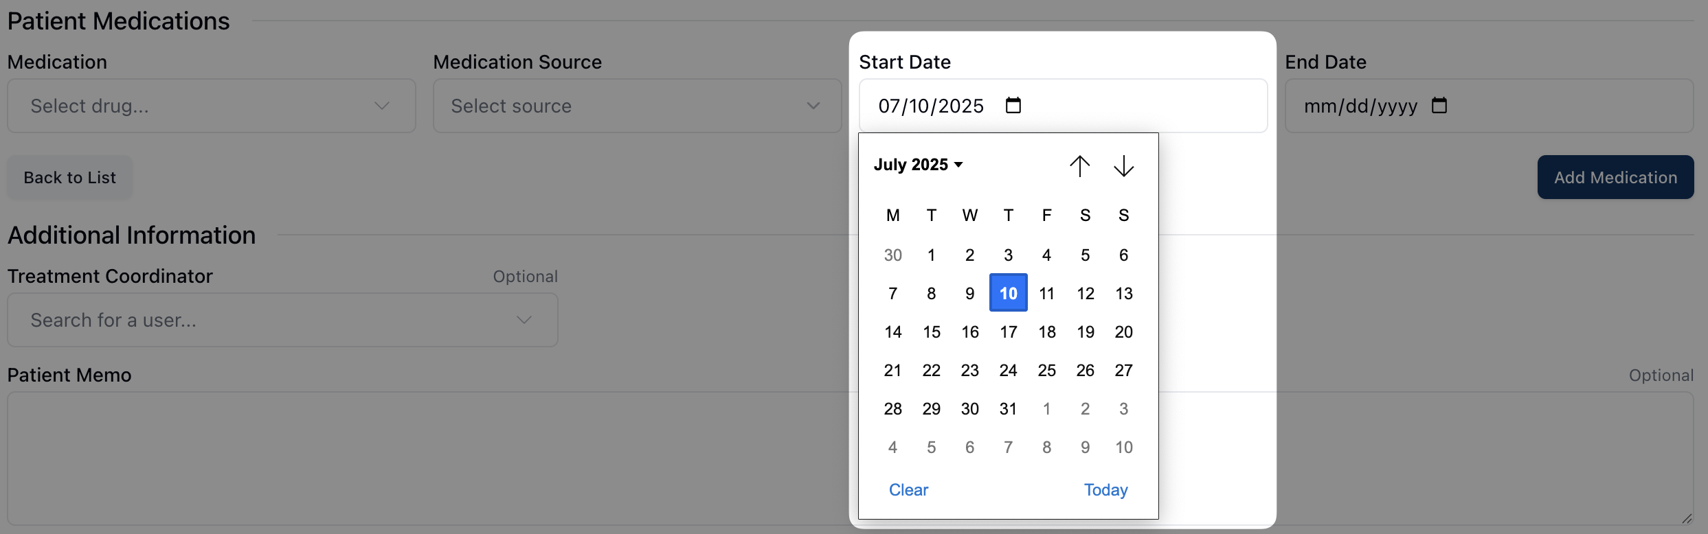Select July 15 in the calendar
Image resolution: width=1708 pixels, height=534 pixels.
(x=931, y=332)
